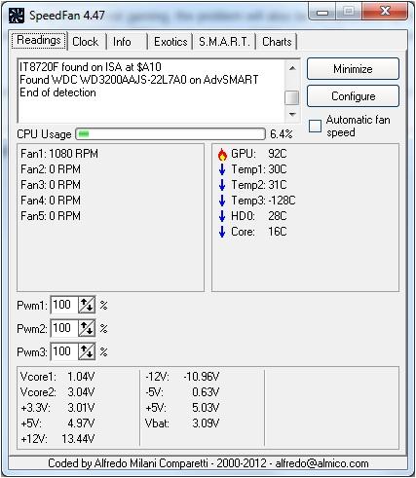
Task: Show the Charts tab
Action: coord(277,42)
